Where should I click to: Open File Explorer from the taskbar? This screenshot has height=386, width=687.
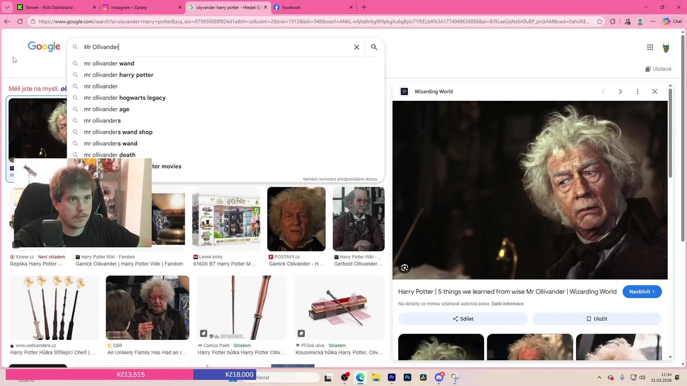(x=376, y=377)
